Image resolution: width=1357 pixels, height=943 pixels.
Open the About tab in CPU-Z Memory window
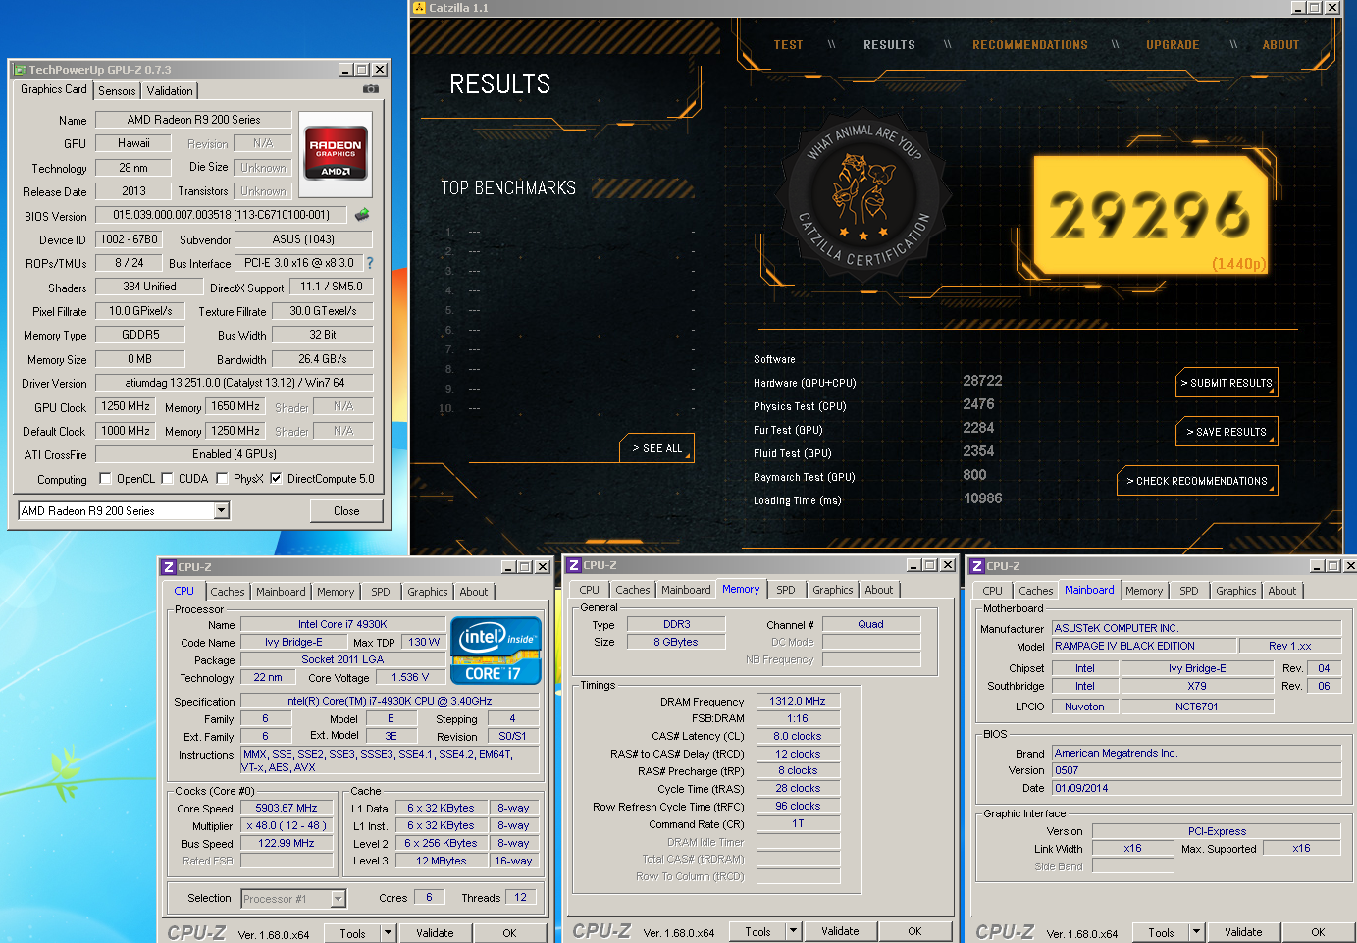tap(879, 590)
